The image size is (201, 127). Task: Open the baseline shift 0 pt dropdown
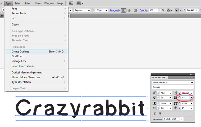(170, 108)
